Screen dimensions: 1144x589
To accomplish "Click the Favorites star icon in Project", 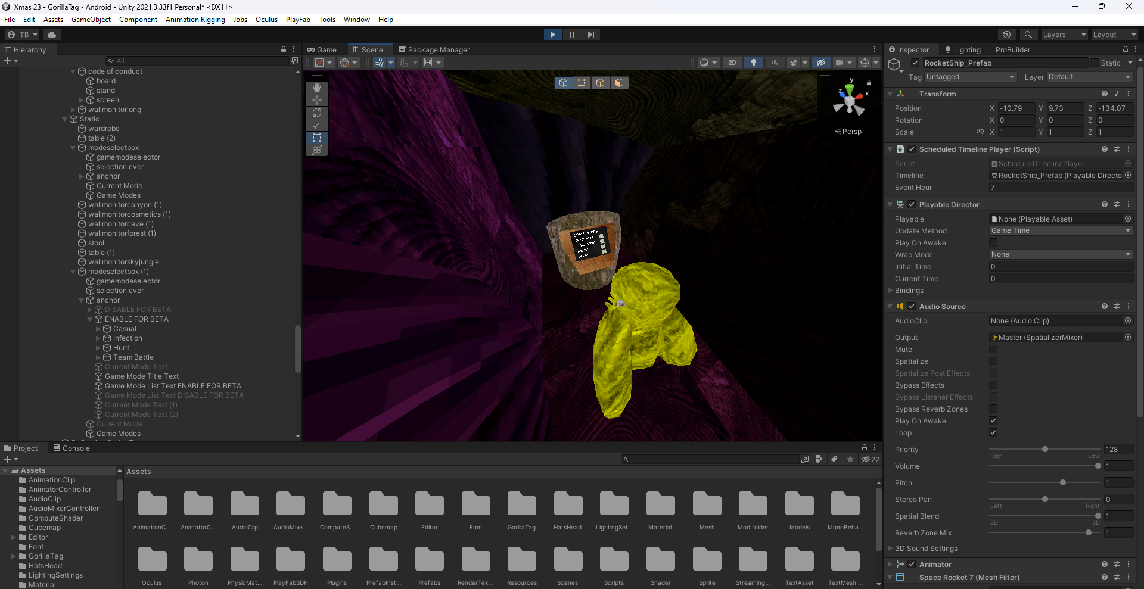I will 850,459.
